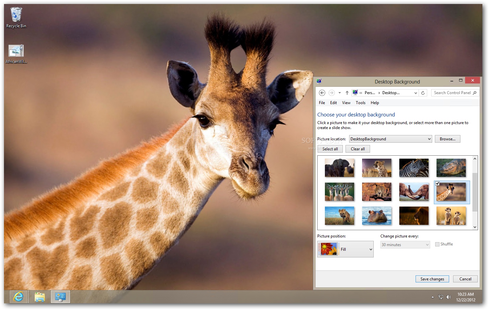Select the giraffe wallpaper thumbnail
489x310 pixels.
pos(451,192)
